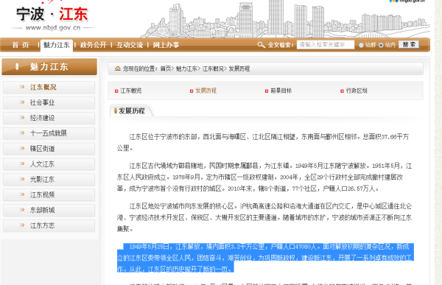Open the orange 发展历程 sub-tab
Image resolution: width=442 pixels, height=285 pixels.
pyautogui.click(x=206, y=91)
